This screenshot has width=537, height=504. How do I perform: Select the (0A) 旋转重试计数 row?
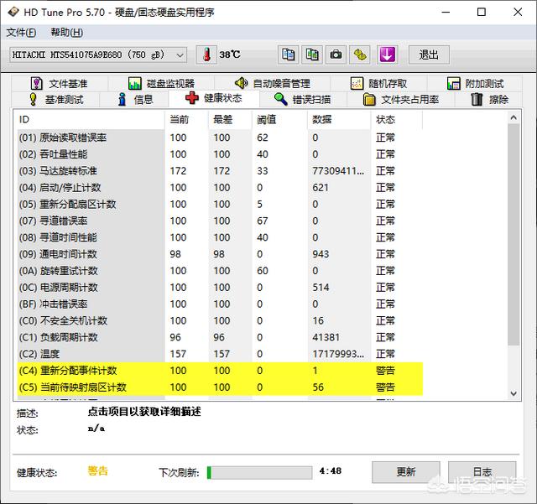pyautogui.click(x=220, y=271)
